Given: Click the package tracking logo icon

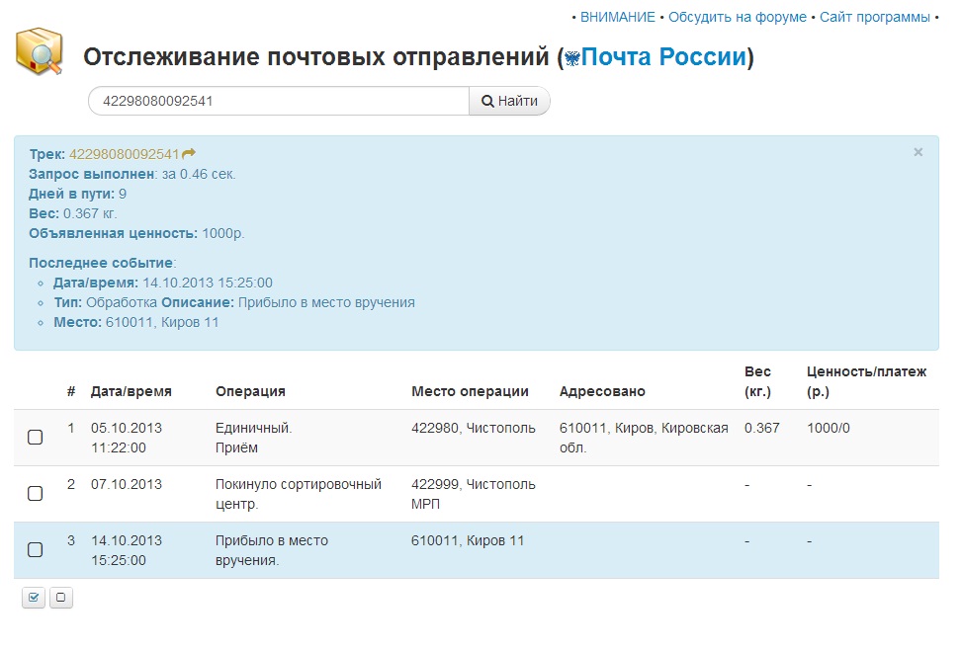Looking at the screenshot, I should click(40, 51).
